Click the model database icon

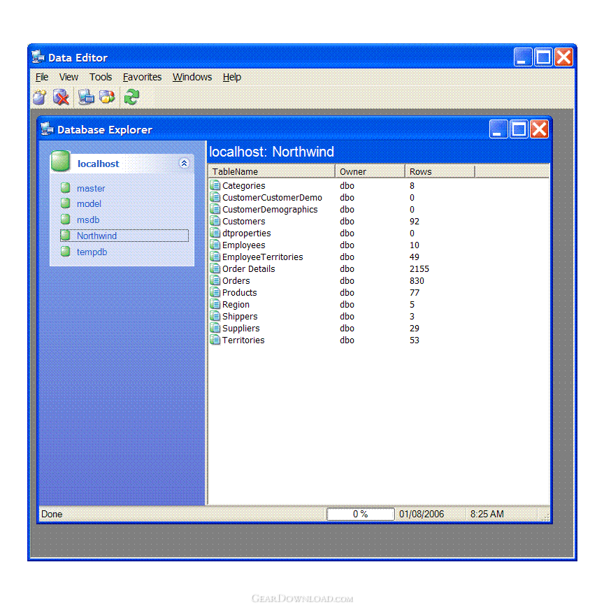tap(66, 203)
